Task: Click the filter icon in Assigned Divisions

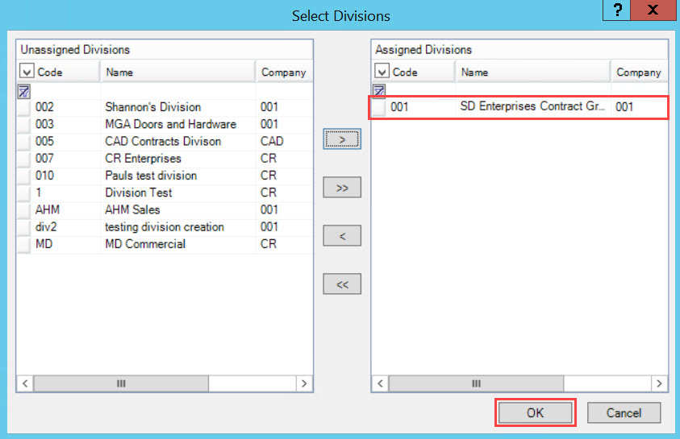Action: 379,91
